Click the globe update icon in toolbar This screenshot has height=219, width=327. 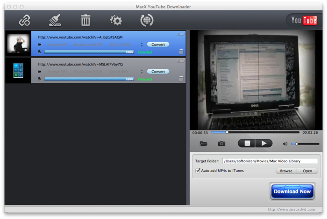click(147, 21)
